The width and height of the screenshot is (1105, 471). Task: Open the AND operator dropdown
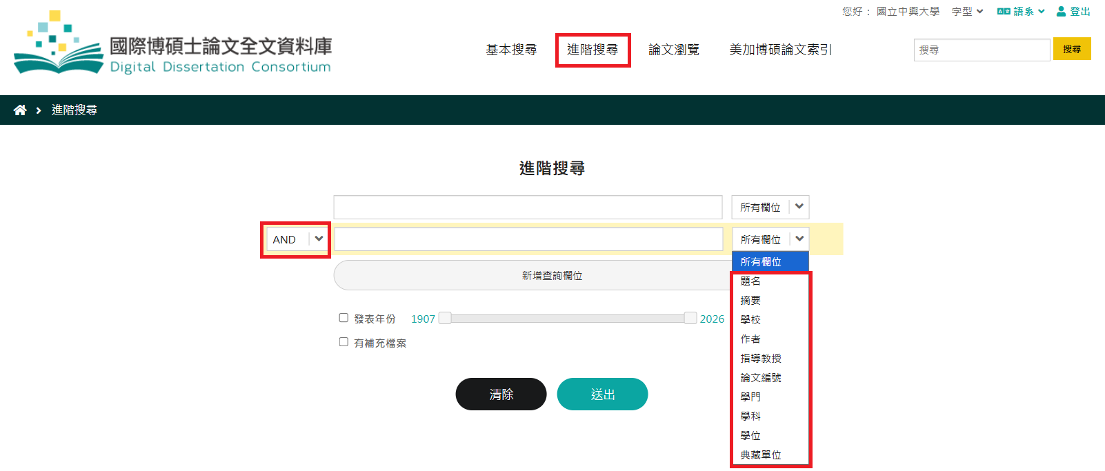tap(296, 239)
